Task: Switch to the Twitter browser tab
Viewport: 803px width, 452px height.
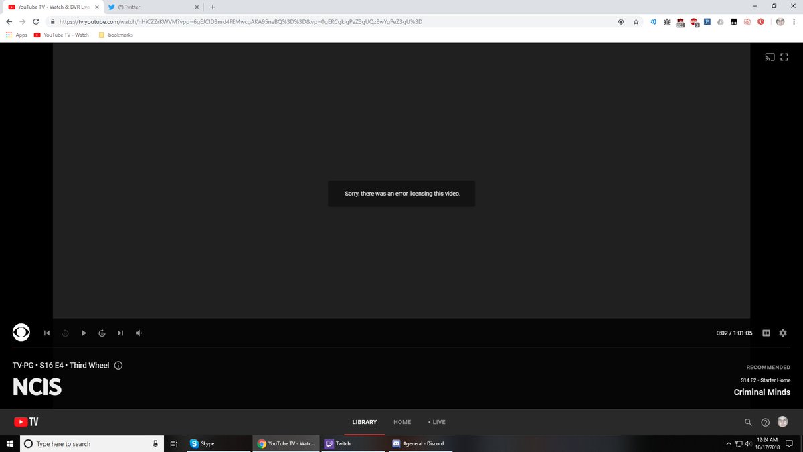Action: pos(152,7)
